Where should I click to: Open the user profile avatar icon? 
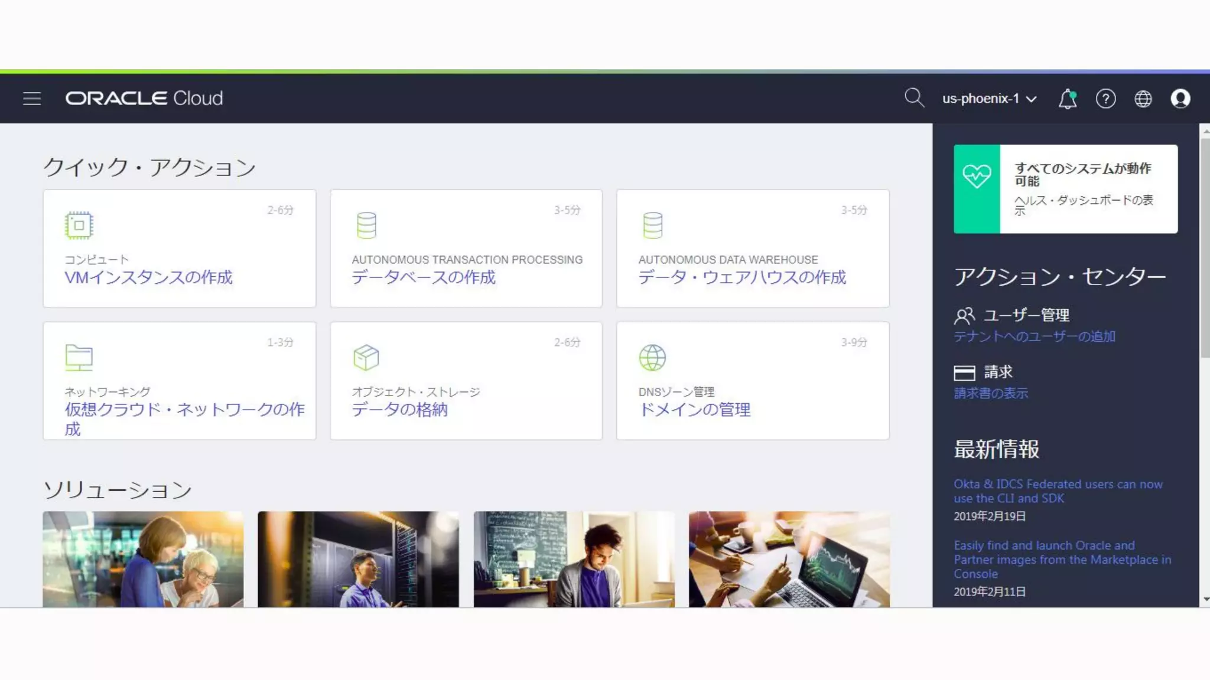pos(1180,99)
